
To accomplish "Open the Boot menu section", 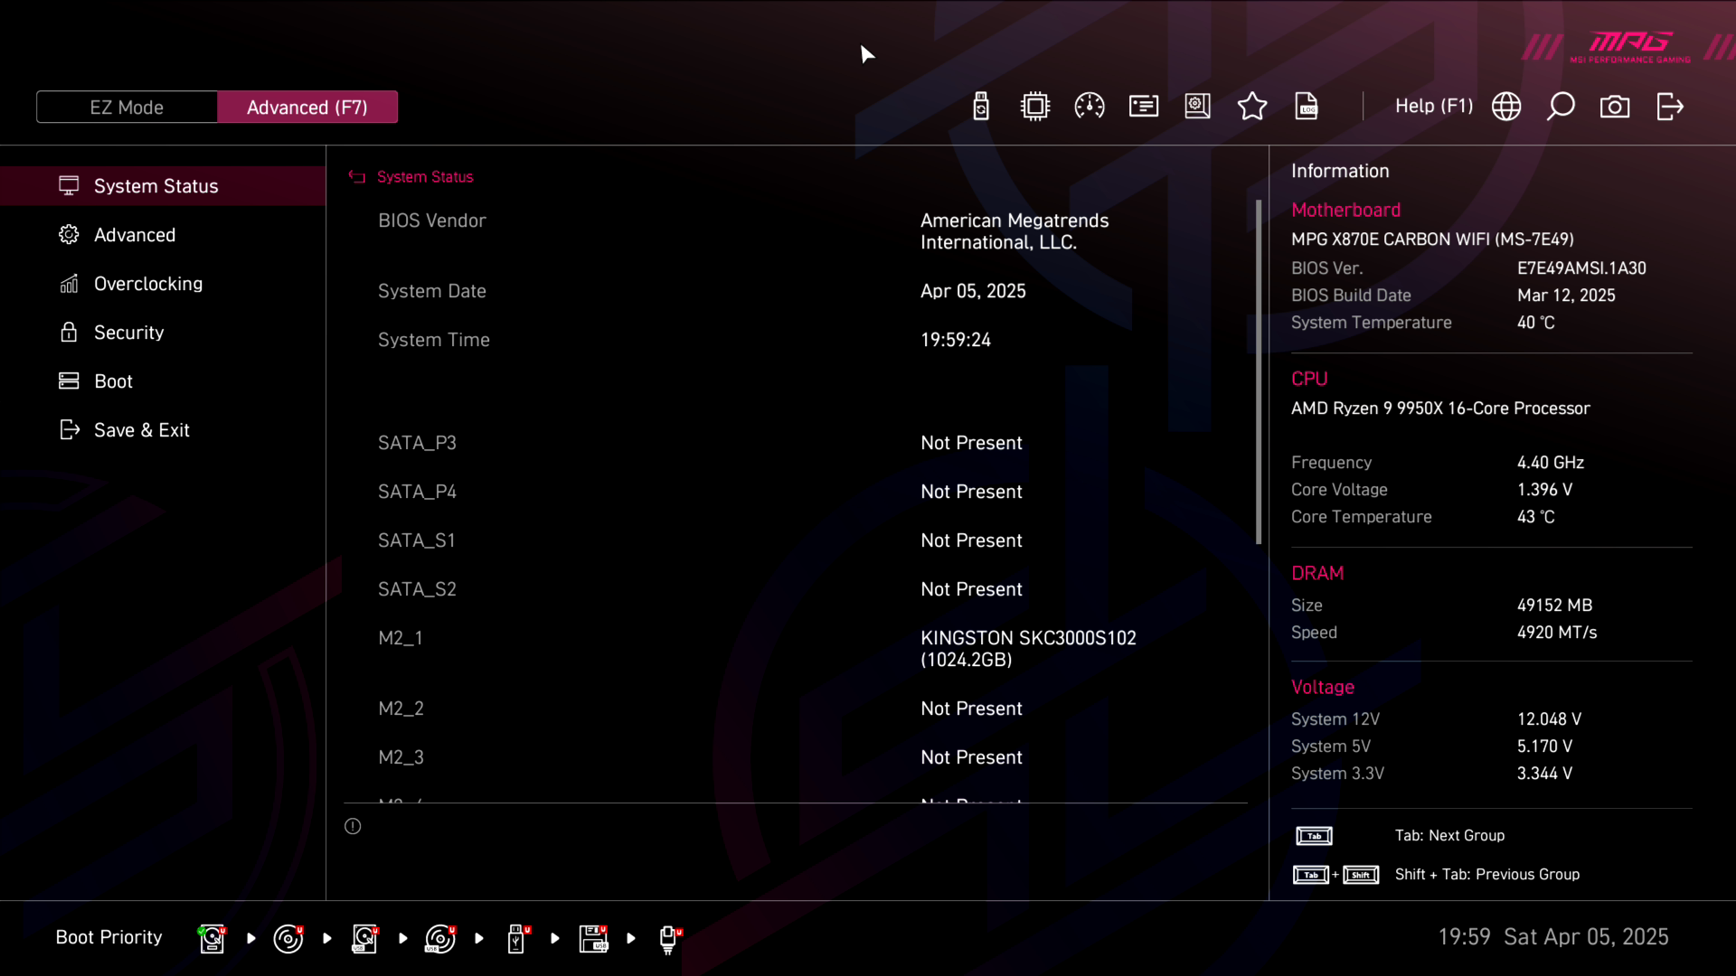I will (x=113, y=381).
